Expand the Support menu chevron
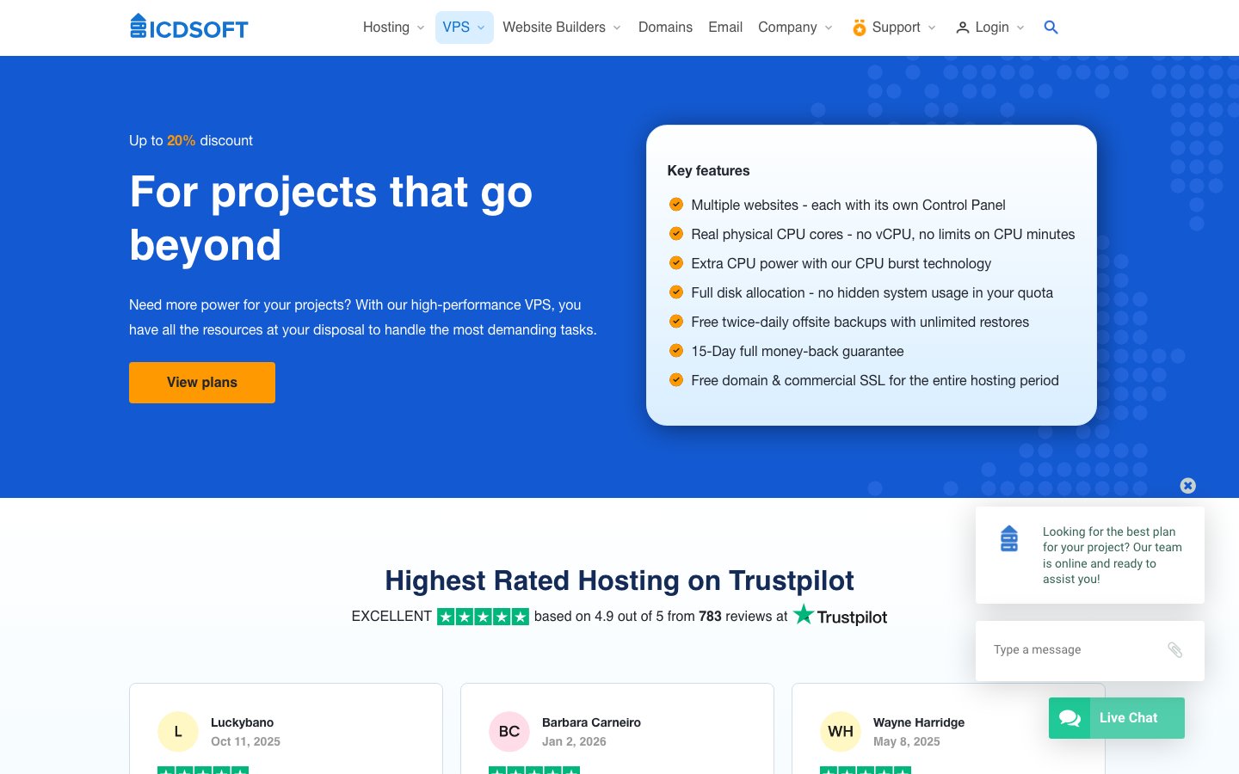This screenshot has height=774, width=1239. 932,28
